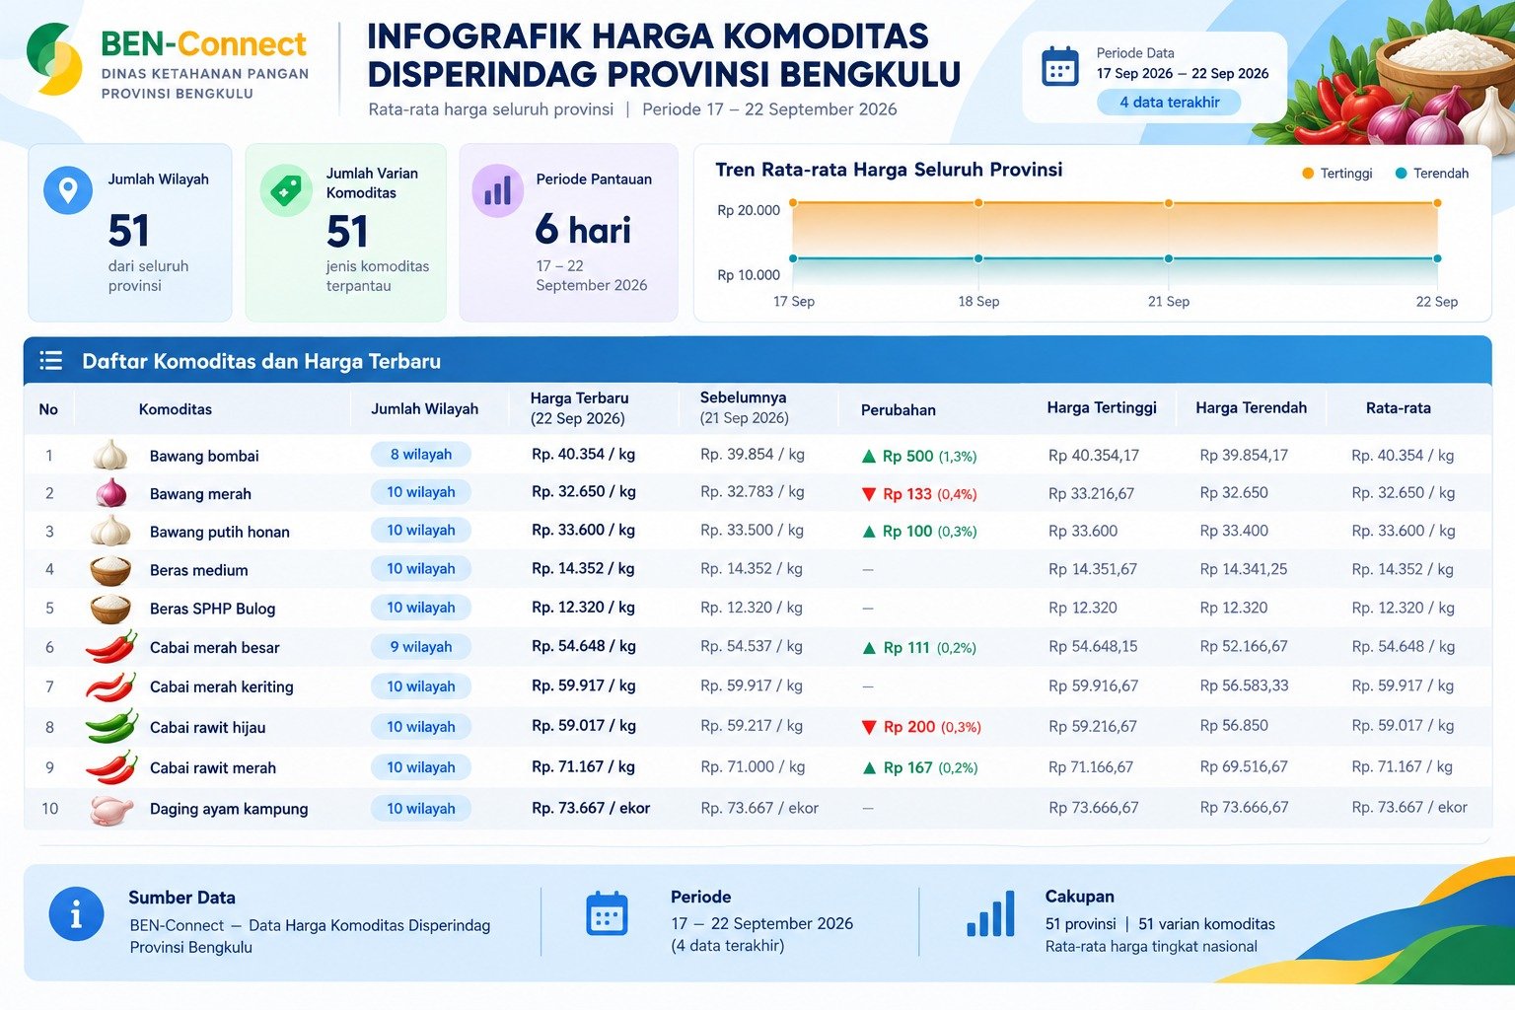Click the Beras medium rice bowl icon
Image resolution: width=1515 pixels, height=1010 pixels.
pos(110,569)
